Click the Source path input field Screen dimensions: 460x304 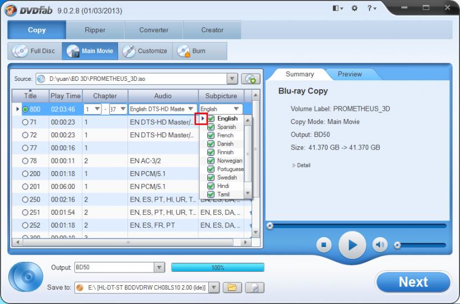pyautogui.click(x=132, y=79)
